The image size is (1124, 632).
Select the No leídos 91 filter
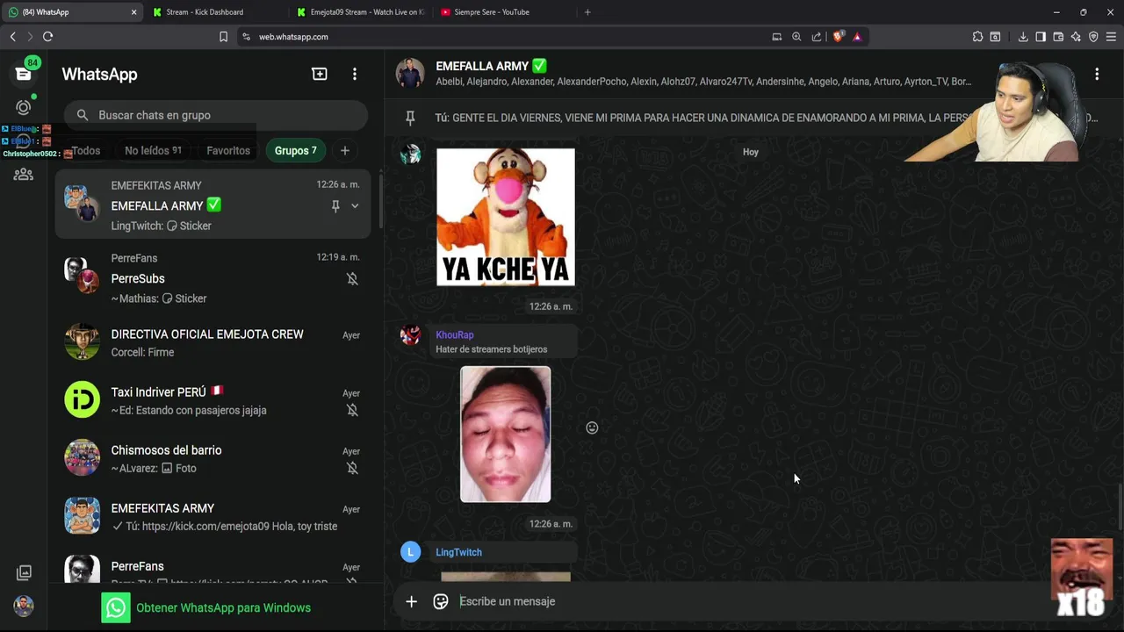coord(153,151)
